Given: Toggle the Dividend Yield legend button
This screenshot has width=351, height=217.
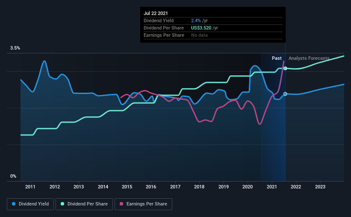Looking at the screenshot, I should pyautogui.click(x=30, y=204).
